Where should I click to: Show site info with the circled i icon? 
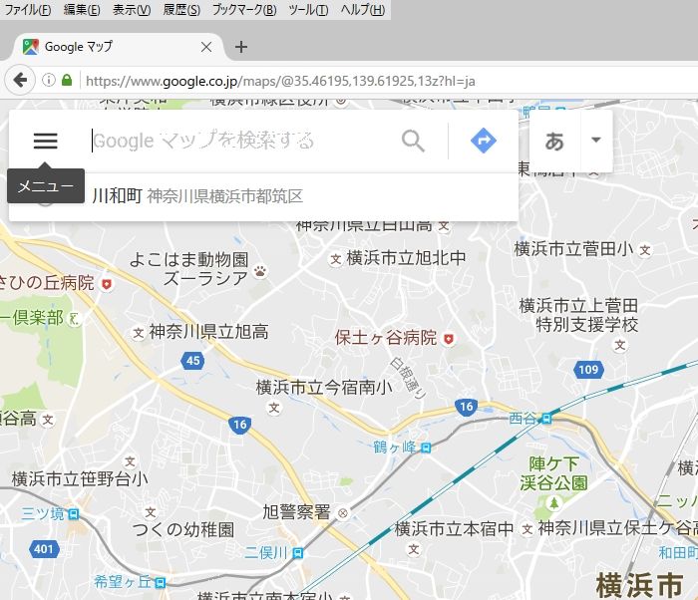pyautogui.click(x=49, y=80)
